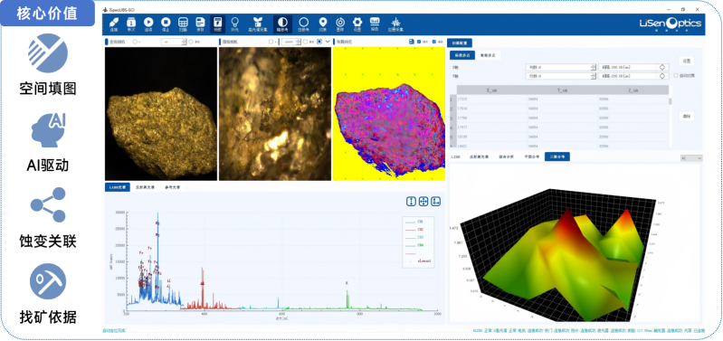The image size is (723, 341).
Task: Click the autofocus frame icon in microscope camera header
Action: coord(319,42)
